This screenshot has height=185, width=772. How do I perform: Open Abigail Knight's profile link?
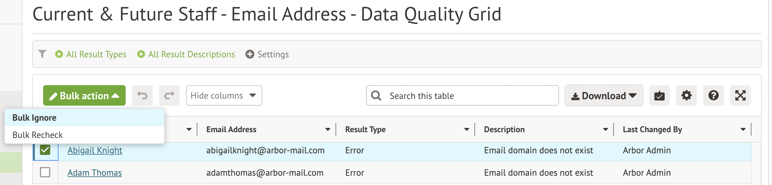[95, 150]
